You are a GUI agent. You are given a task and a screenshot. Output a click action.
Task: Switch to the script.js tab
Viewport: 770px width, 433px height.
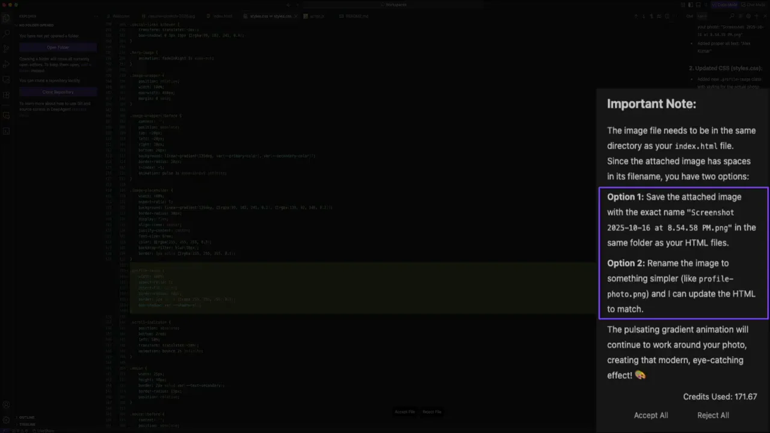point(313,16)
